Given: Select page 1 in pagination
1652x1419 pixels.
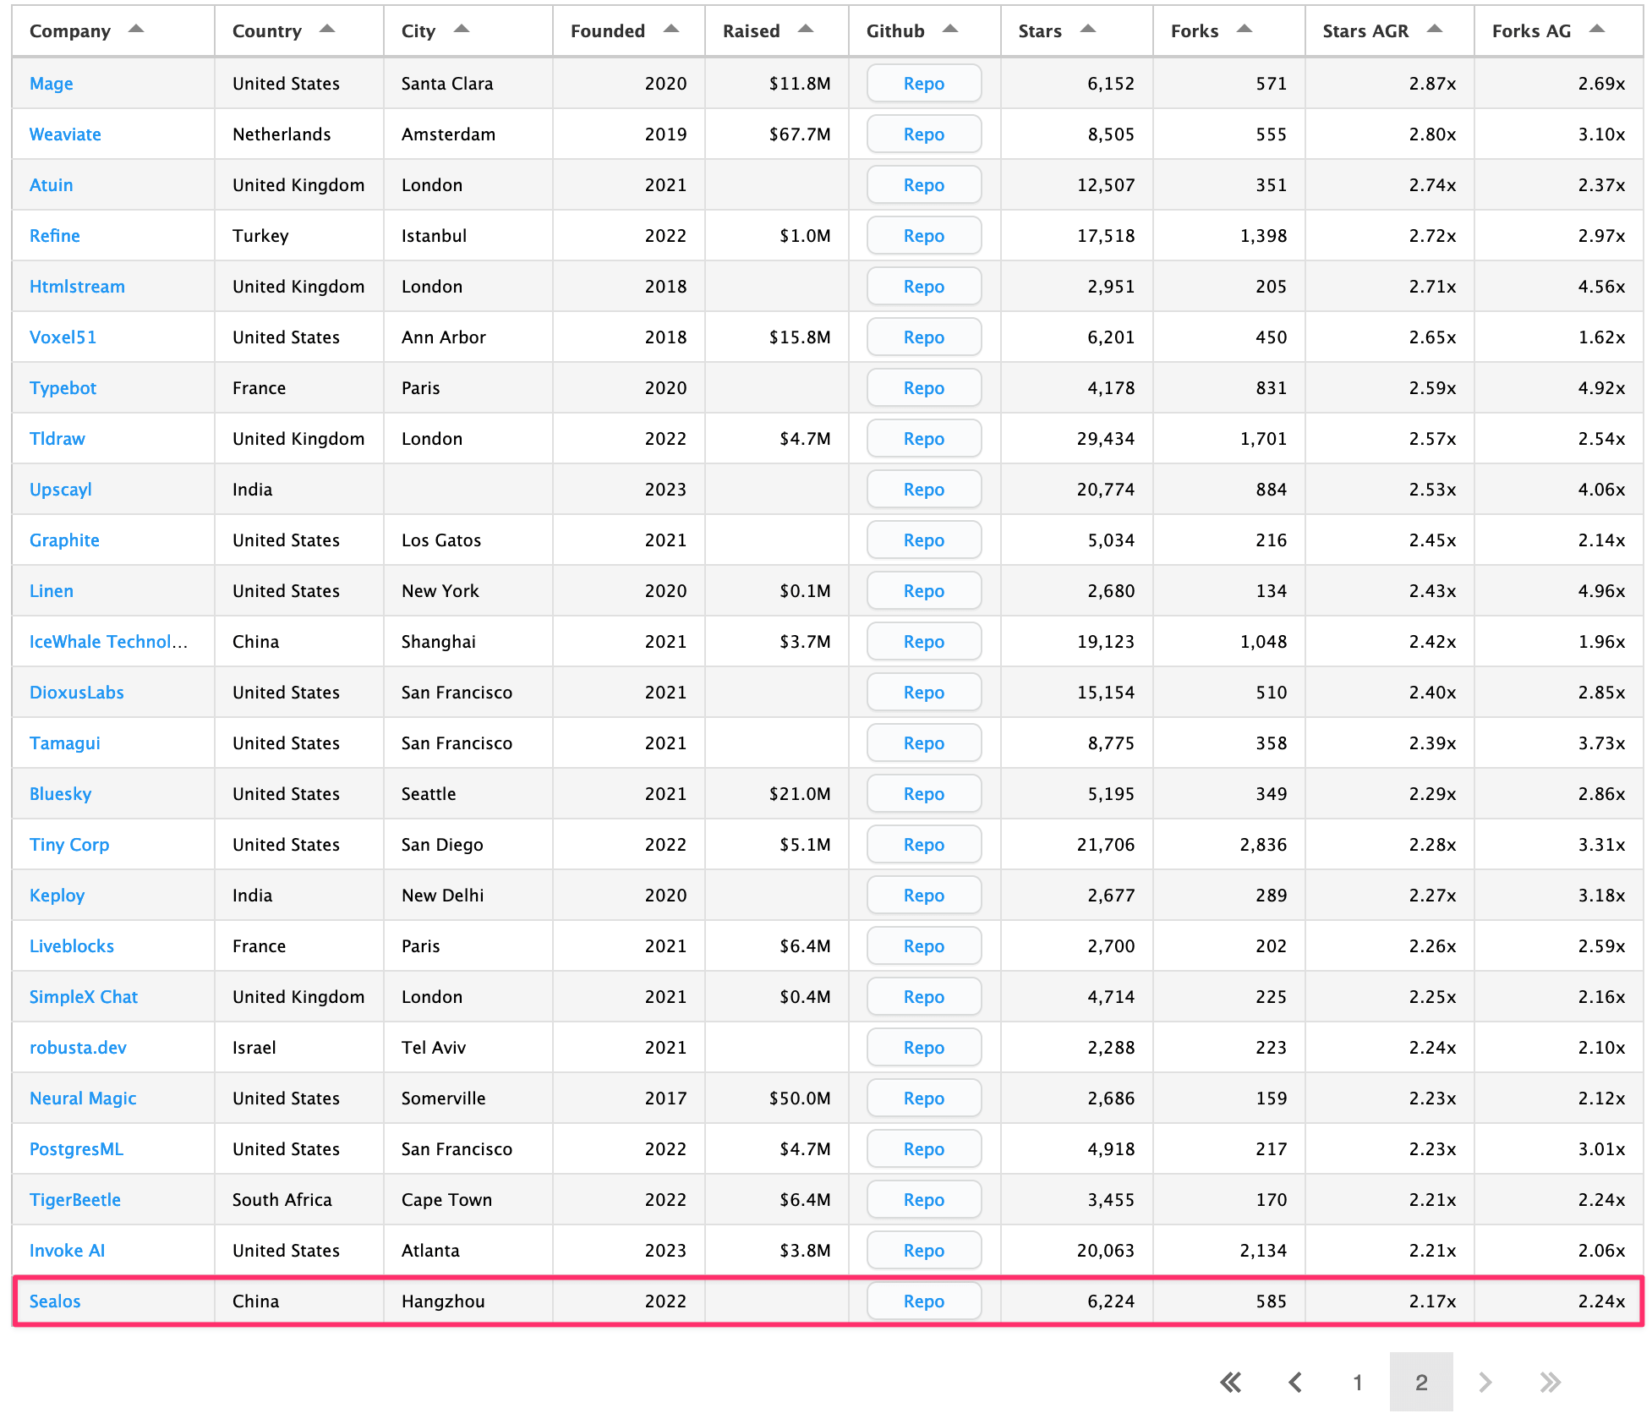Looking at the screenshot, I should click(x=1358, y=1383).
